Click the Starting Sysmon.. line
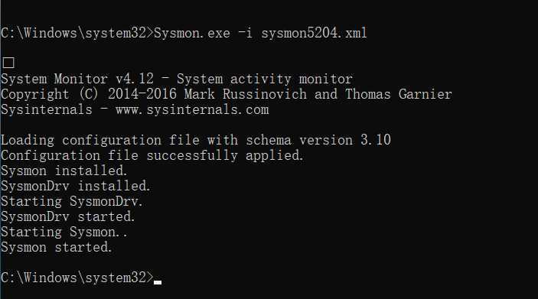 click(64, 232)
